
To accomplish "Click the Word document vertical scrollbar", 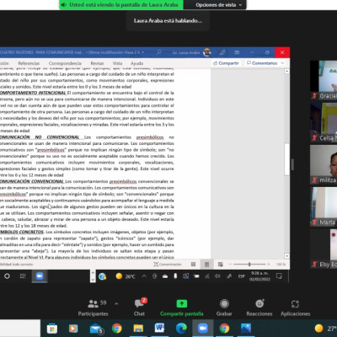I will click(x=286, y=159).
